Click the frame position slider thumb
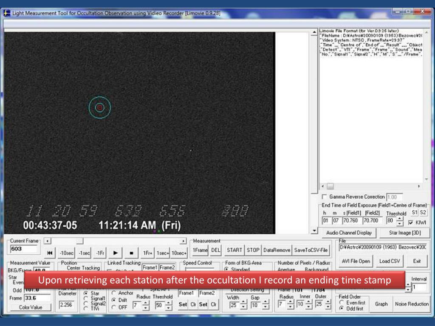 [79, 241]
